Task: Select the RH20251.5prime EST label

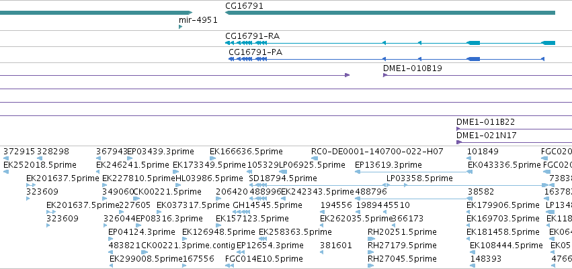Action: tap(402, 232)
